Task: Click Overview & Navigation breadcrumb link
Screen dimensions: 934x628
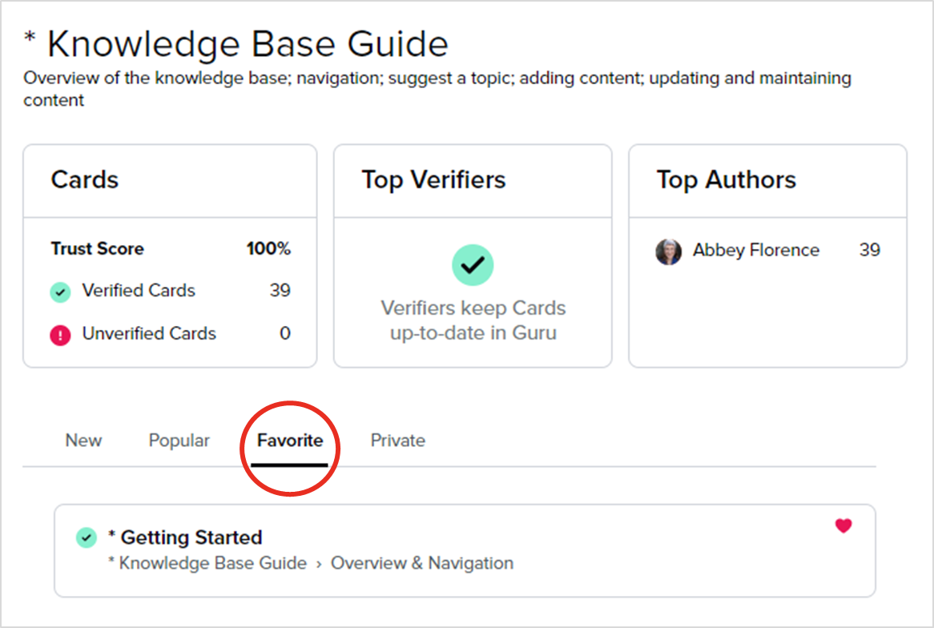Action: pyautogui.click(x=422, y=563)
